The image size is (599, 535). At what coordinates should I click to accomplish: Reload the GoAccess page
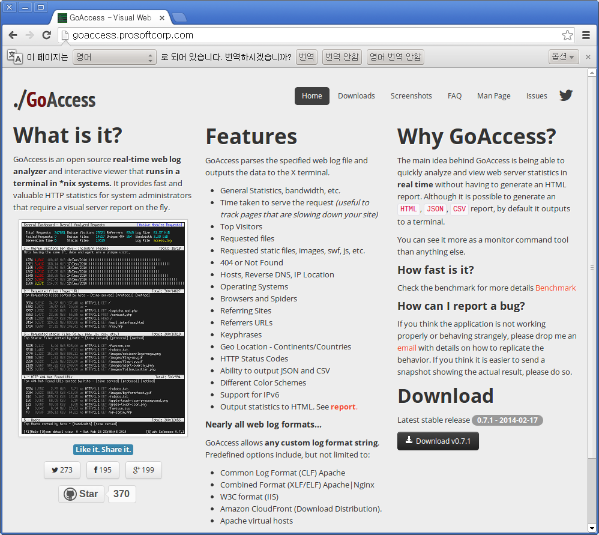[x=47, y=35]
